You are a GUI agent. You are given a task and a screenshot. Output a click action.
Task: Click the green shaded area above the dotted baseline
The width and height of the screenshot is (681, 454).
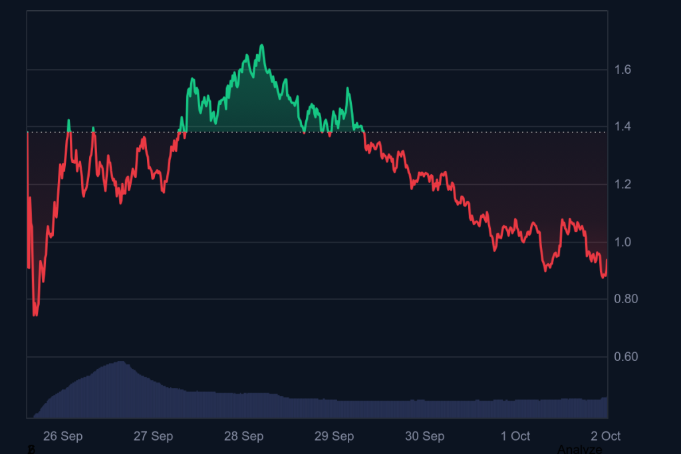[x=253, y=106]
